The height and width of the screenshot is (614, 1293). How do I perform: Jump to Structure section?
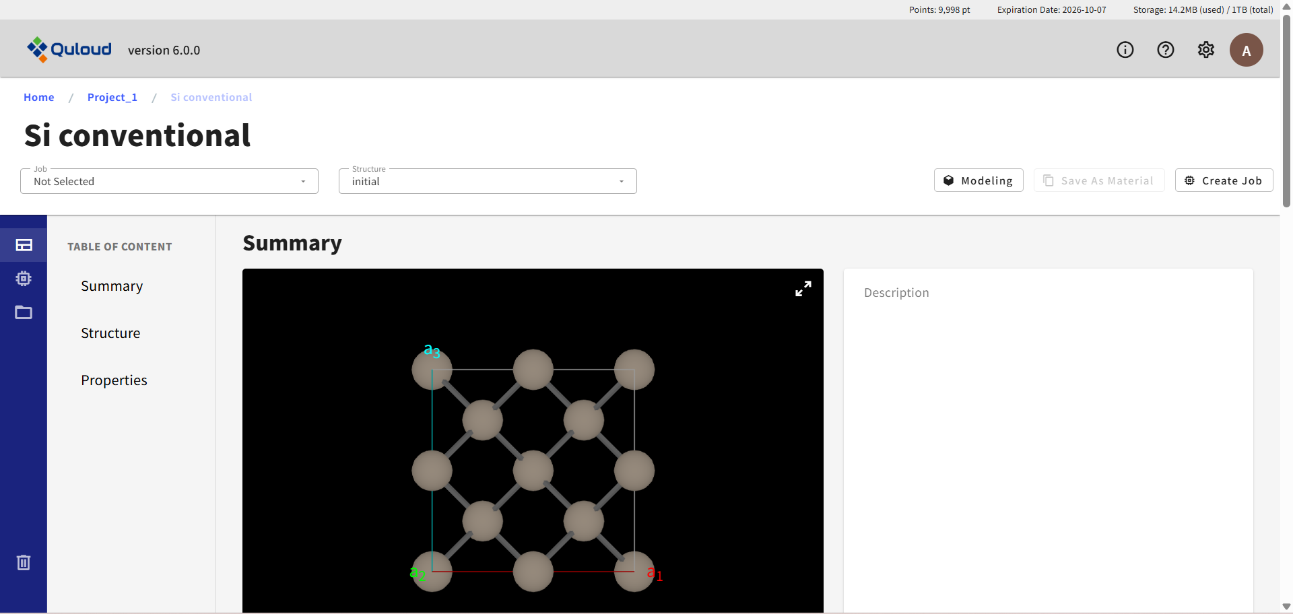tap(110, 333)
